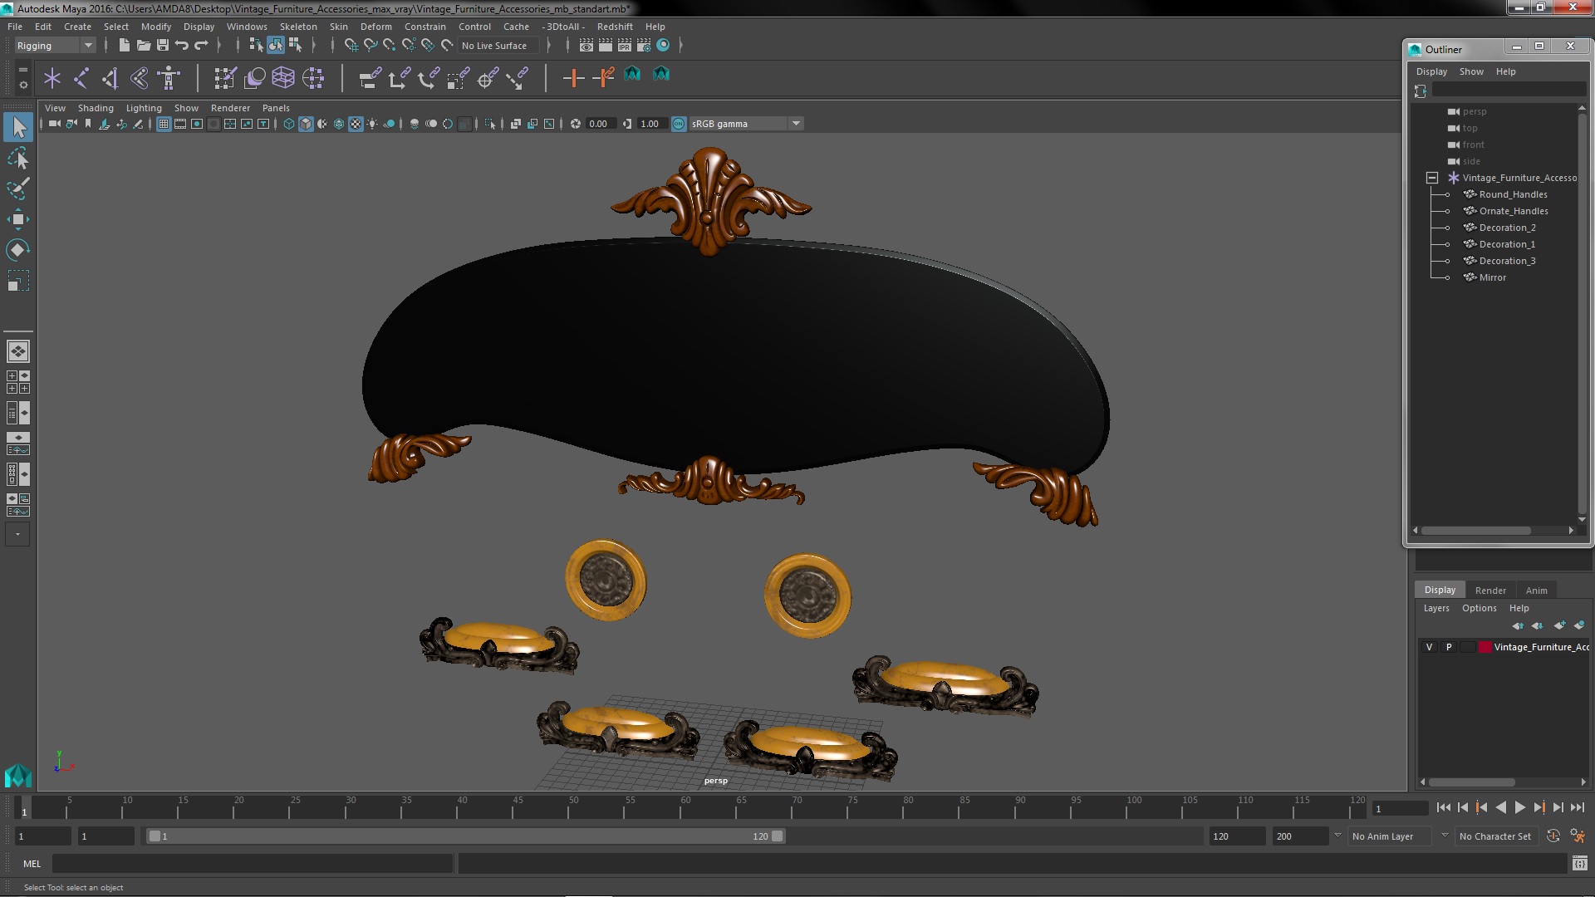Open the viewport Shading menu
The image size is (1595, 897).
tap(96, 108)
